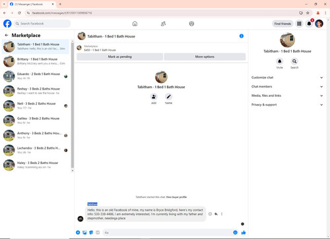The image size is (330, 239).
Task: Attach a photo in composer
Action: [x=84, y=232]
